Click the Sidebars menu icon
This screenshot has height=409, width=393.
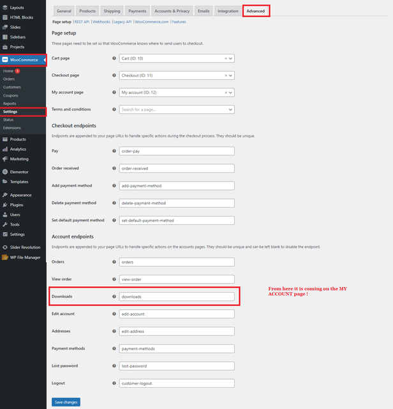coord(5,37)
